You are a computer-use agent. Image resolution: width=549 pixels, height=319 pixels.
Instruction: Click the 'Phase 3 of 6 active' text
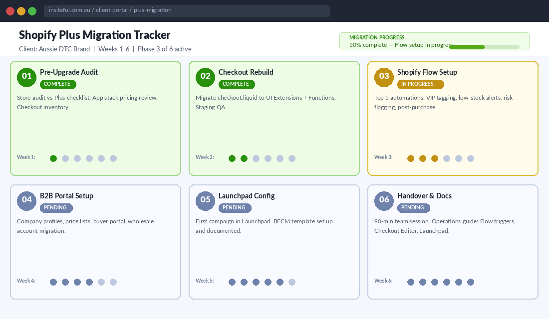165,49
